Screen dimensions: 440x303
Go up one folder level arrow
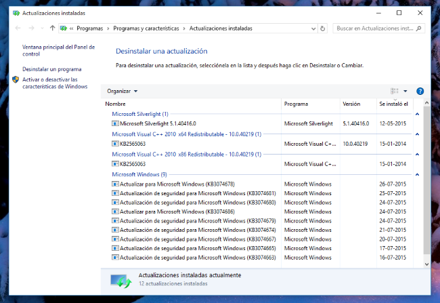(52, 28)
